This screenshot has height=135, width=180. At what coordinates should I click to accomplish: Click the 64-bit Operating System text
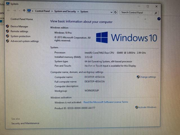coord(108,61)
